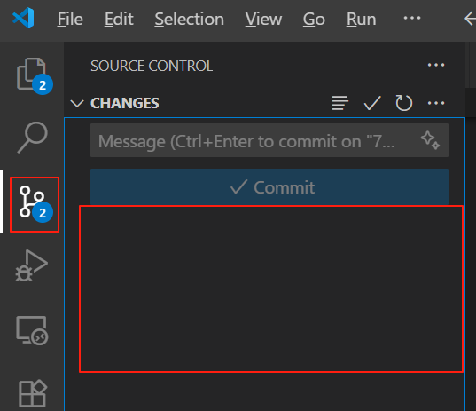Refresh the Changes list
Image resolution: width=476 pixels, height=411 pixels.
click(x=403, y=103)
